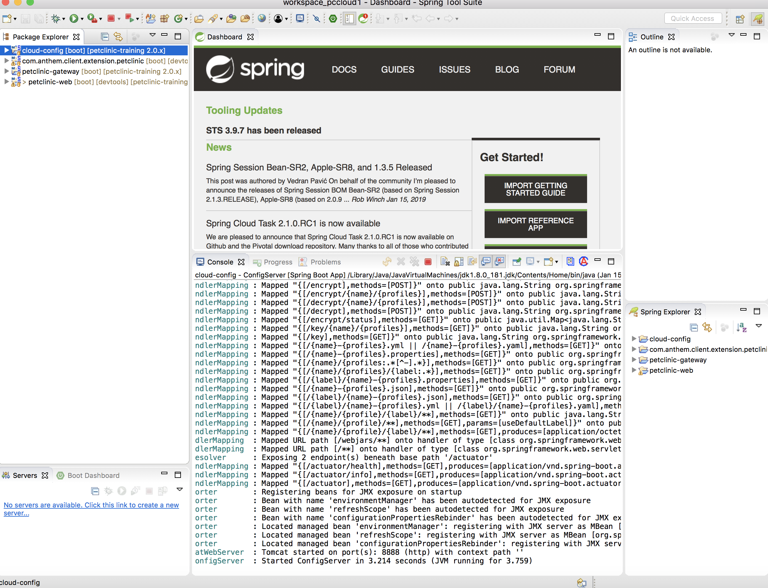Click the Open Perspective icon near Quick Access

740,19
